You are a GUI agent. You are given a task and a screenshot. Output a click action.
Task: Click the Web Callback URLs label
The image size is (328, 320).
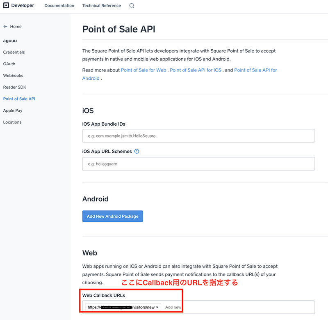click(x=104, y=295)
